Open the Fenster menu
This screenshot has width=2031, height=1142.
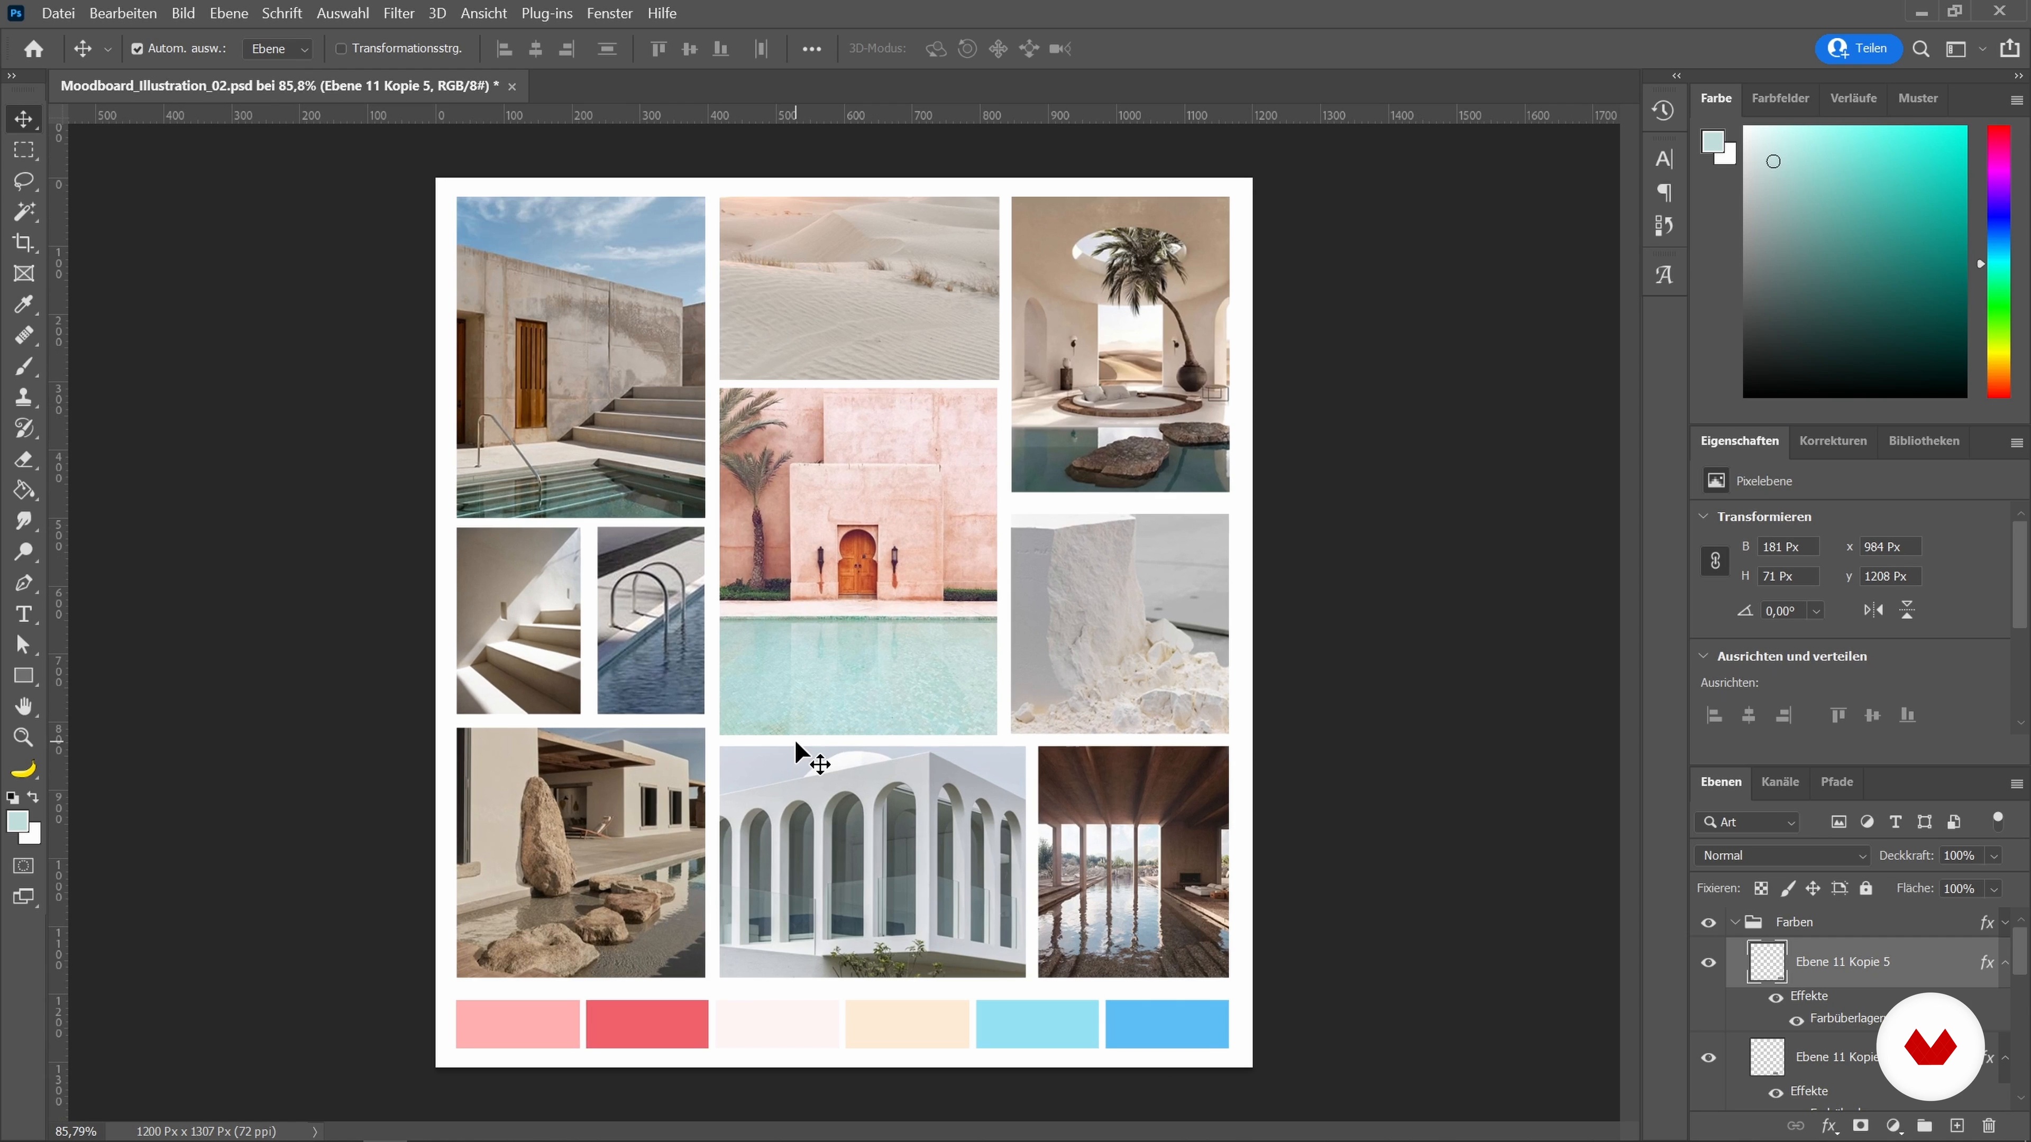pyautogui.click(x=609, y=13)
